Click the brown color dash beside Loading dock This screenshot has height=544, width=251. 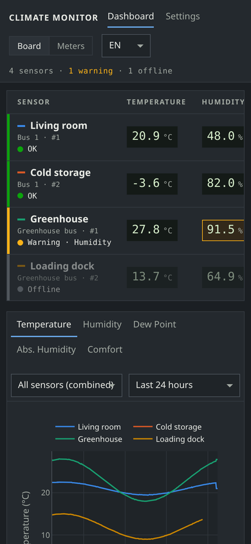tap(21, 266)
